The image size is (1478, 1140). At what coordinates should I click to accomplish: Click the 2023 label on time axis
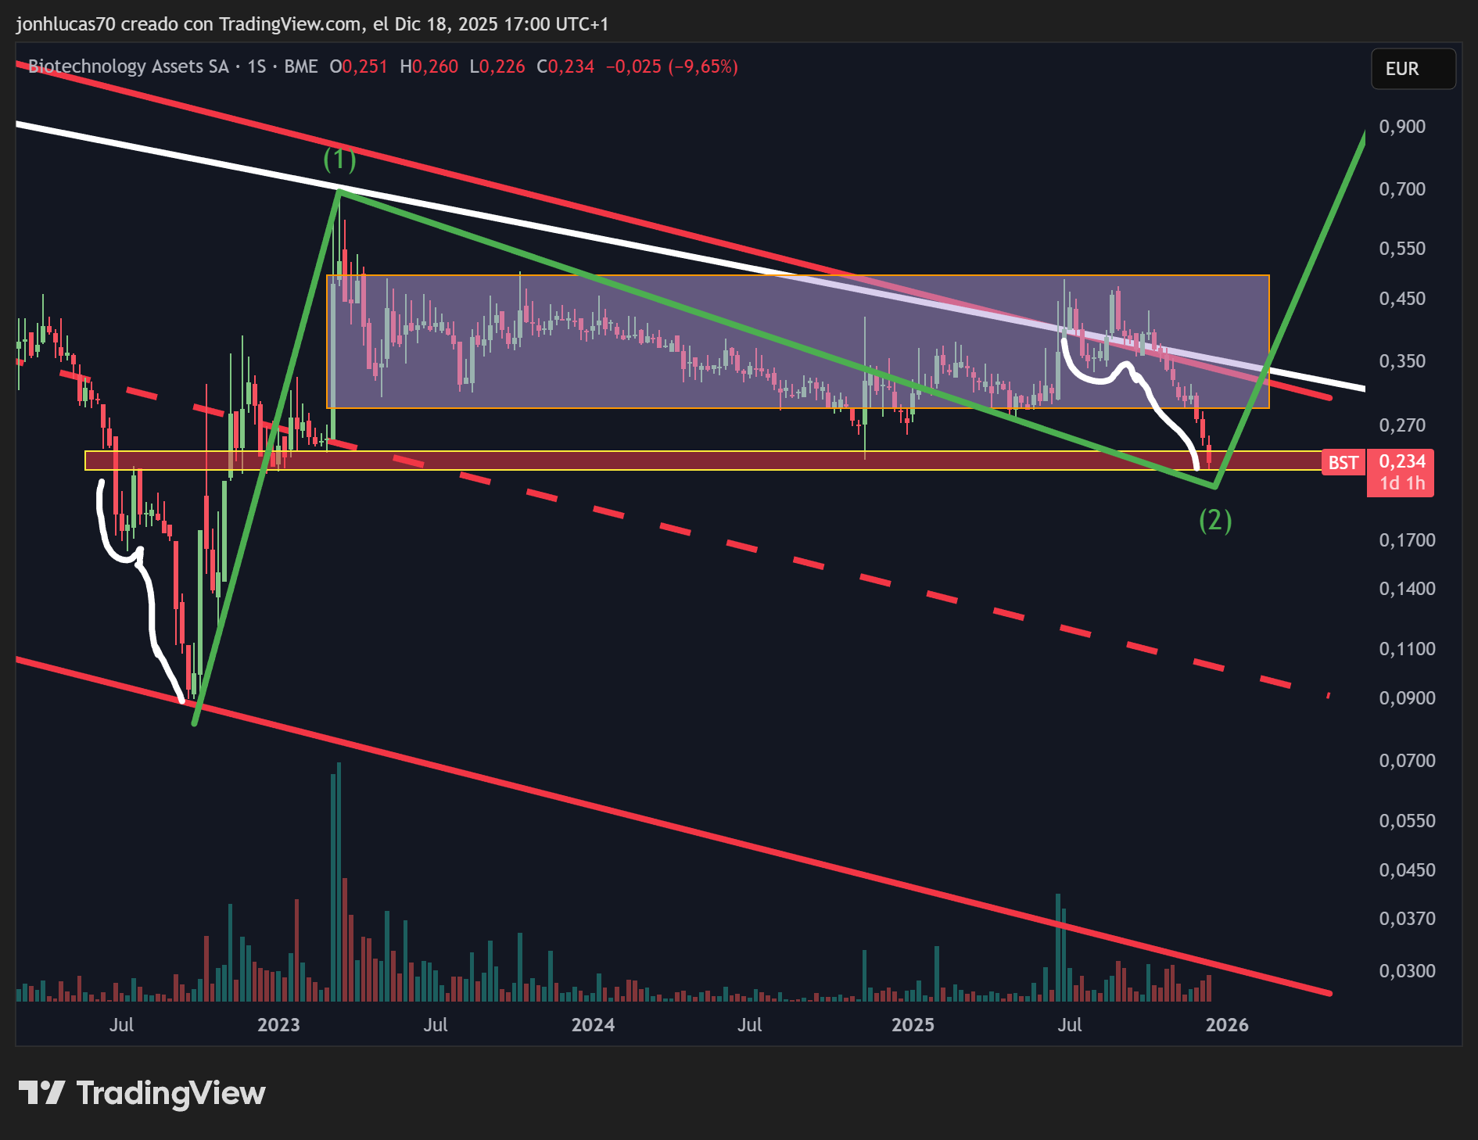pos(278,1024)
